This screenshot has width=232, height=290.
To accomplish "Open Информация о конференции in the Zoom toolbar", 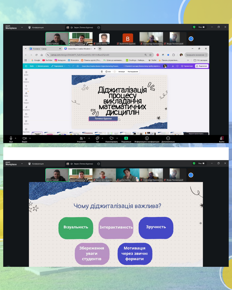I will pos(147,139).
